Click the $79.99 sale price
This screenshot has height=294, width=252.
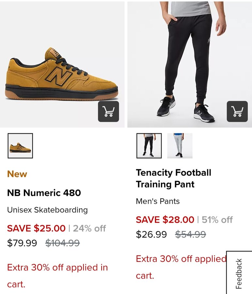pos(22,243)
